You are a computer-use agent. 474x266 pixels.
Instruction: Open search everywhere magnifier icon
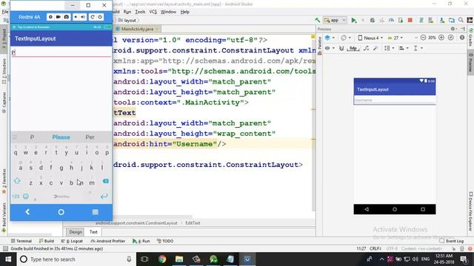click(461, 20)
